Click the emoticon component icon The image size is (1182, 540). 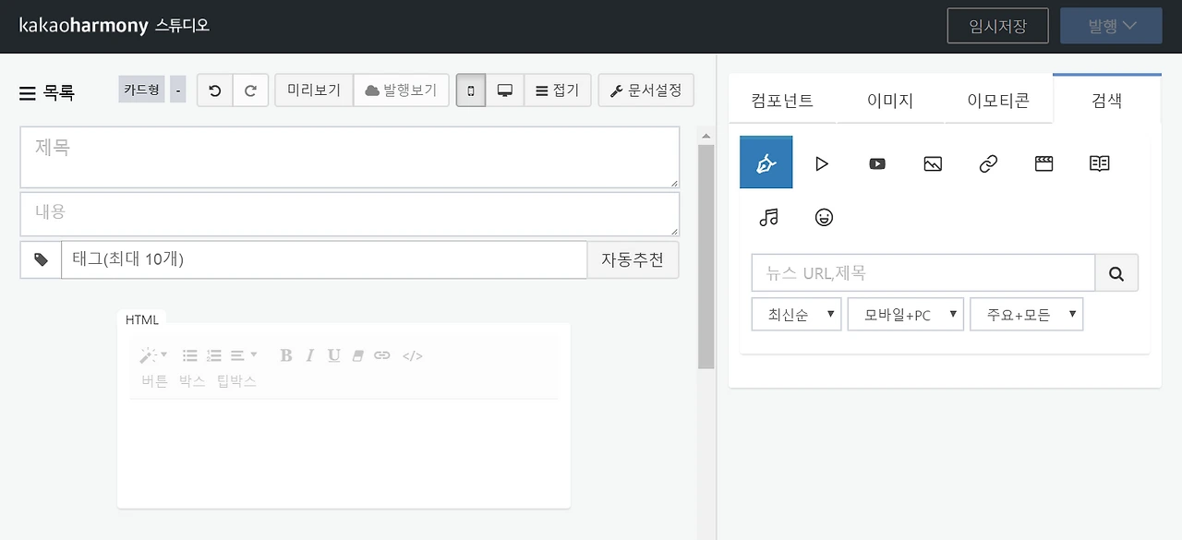click(824, 218)
